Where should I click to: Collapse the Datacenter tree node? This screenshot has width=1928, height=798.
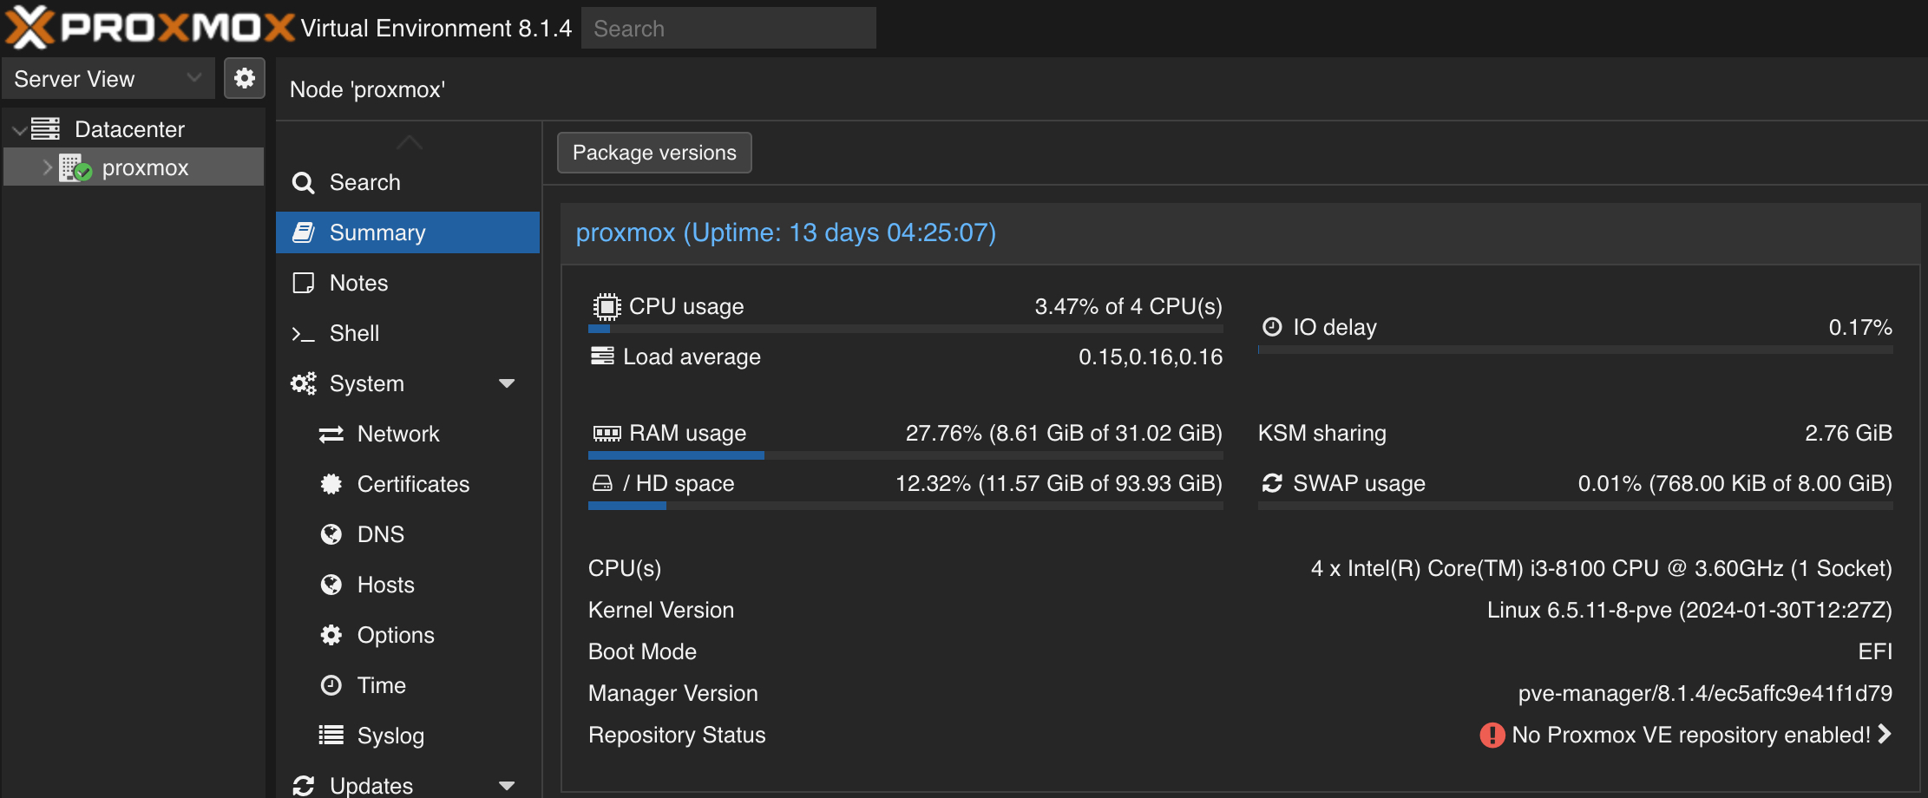[x=18, y=130]
